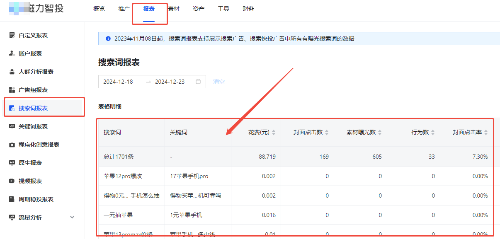The width and height of the screenshot is (500, 239).
Task: Open 广告组报表 using its grid icon
Action: coord(12,89)
